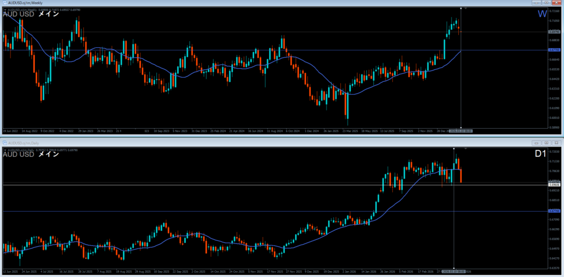564x277 pixels.
Task: Click the white D1 timeframe label
Action: pos(540,154)
